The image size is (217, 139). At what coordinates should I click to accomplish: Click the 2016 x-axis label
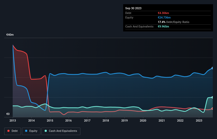(x=68, y=121)
